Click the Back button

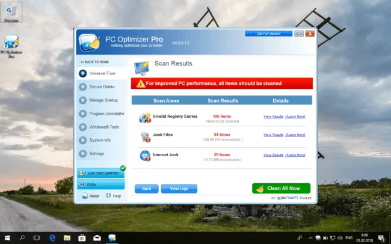coord(147,189)
